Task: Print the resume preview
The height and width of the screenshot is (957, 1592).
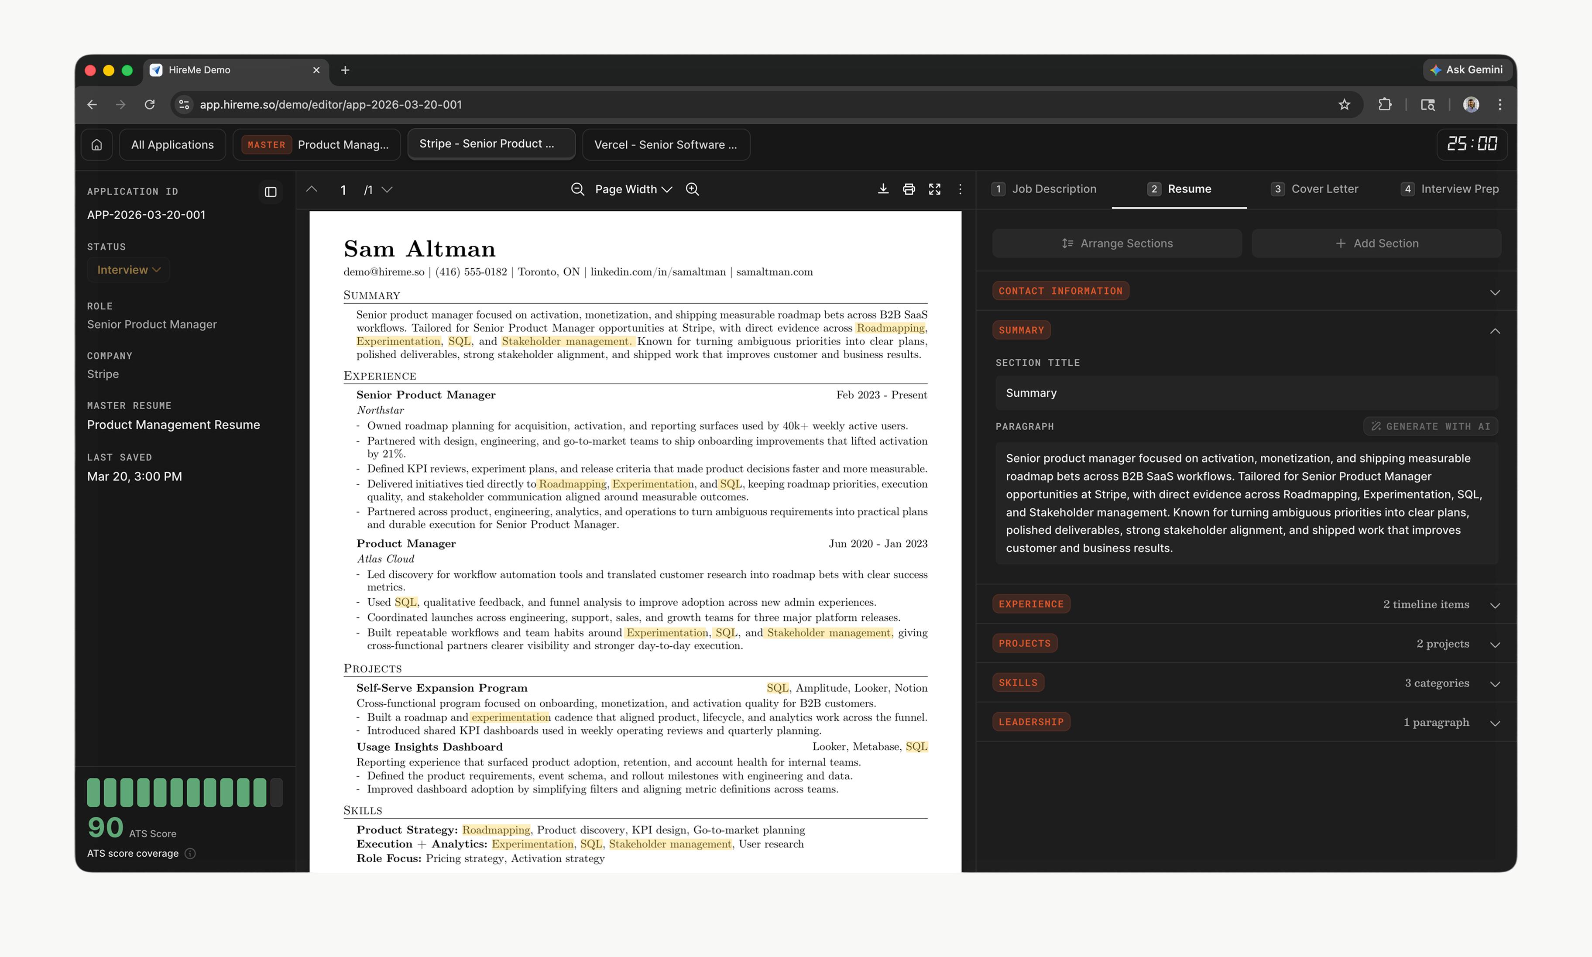Action: 909,189
